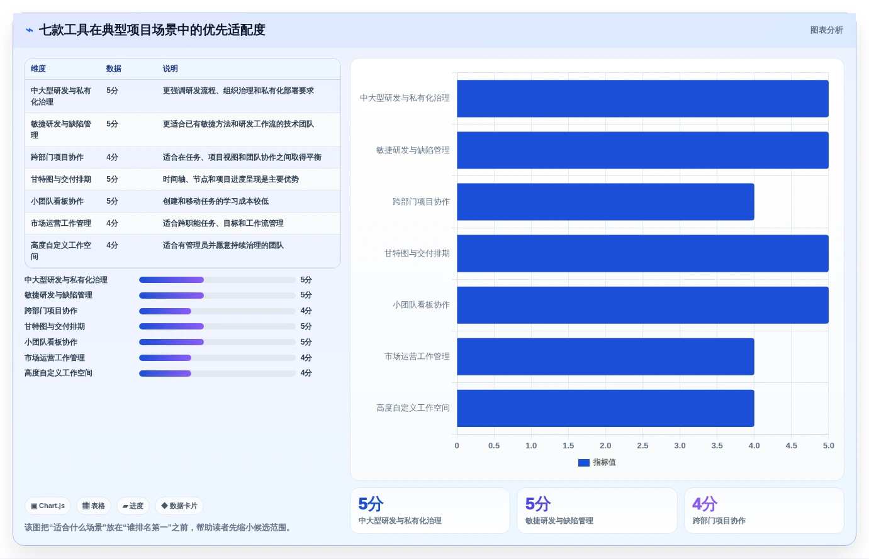Click description 更适合已有敏捷方法和研发工作流的技术团队

coord(238,124)
